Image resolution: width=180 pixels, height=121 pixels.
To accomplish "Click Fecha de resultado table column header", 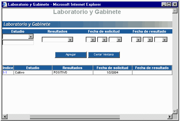I will click(x=152, y=68).
